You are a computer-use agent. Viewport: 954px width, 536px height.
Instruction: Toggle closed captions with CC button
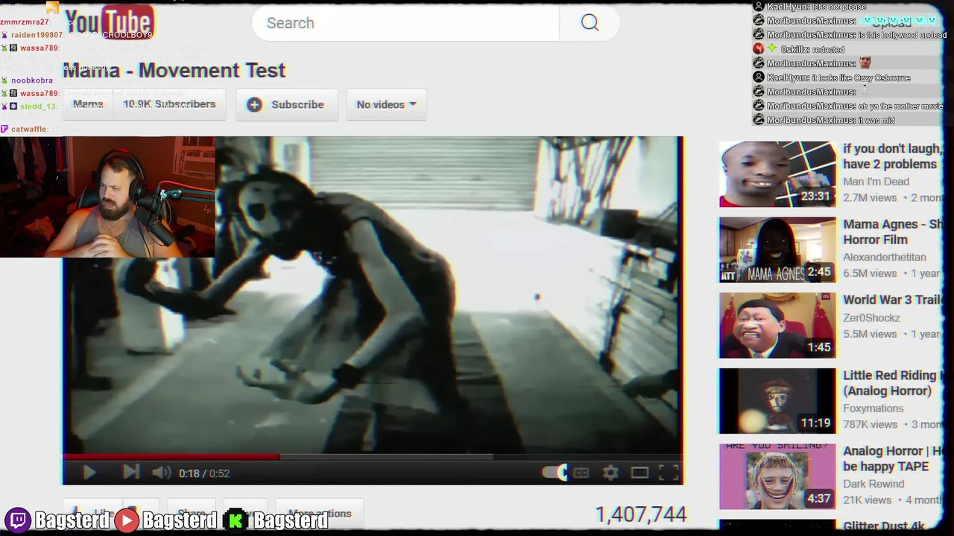581,473
